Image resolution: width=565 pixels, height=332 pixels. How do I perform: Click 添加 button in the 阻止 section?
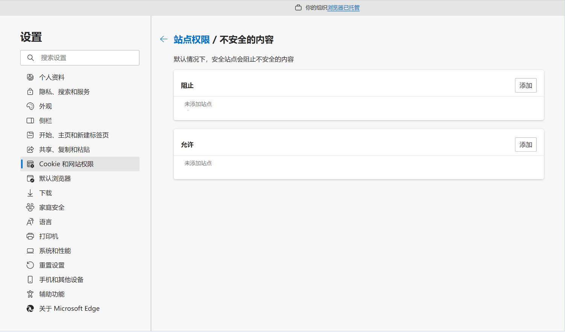526,85
